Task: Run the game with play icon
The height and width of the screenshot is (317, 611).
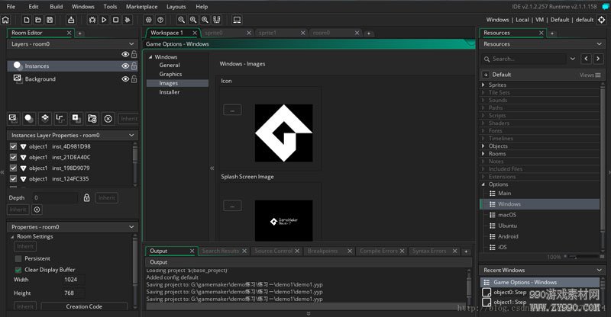Action: 104,20
